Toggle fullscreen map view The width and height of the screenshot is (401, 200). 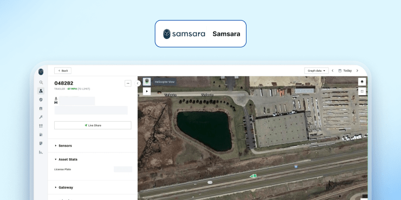click(362, 91)
